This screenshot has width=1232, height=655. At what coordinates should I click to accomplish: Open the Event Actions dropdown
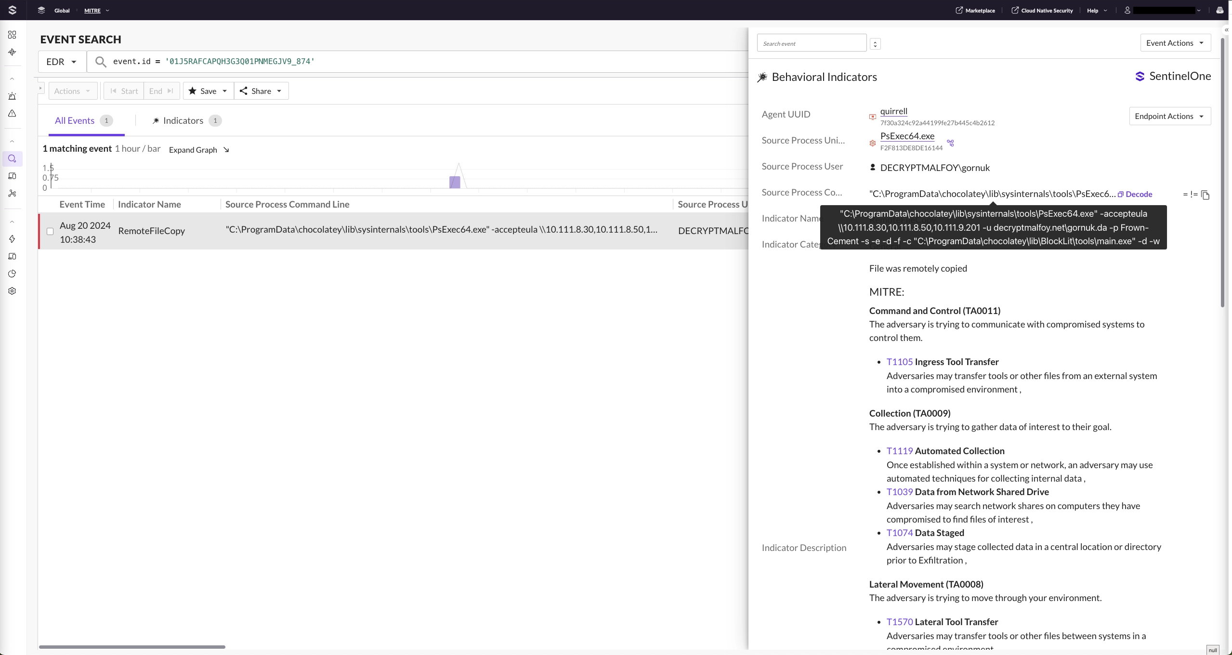[1175, 43]
